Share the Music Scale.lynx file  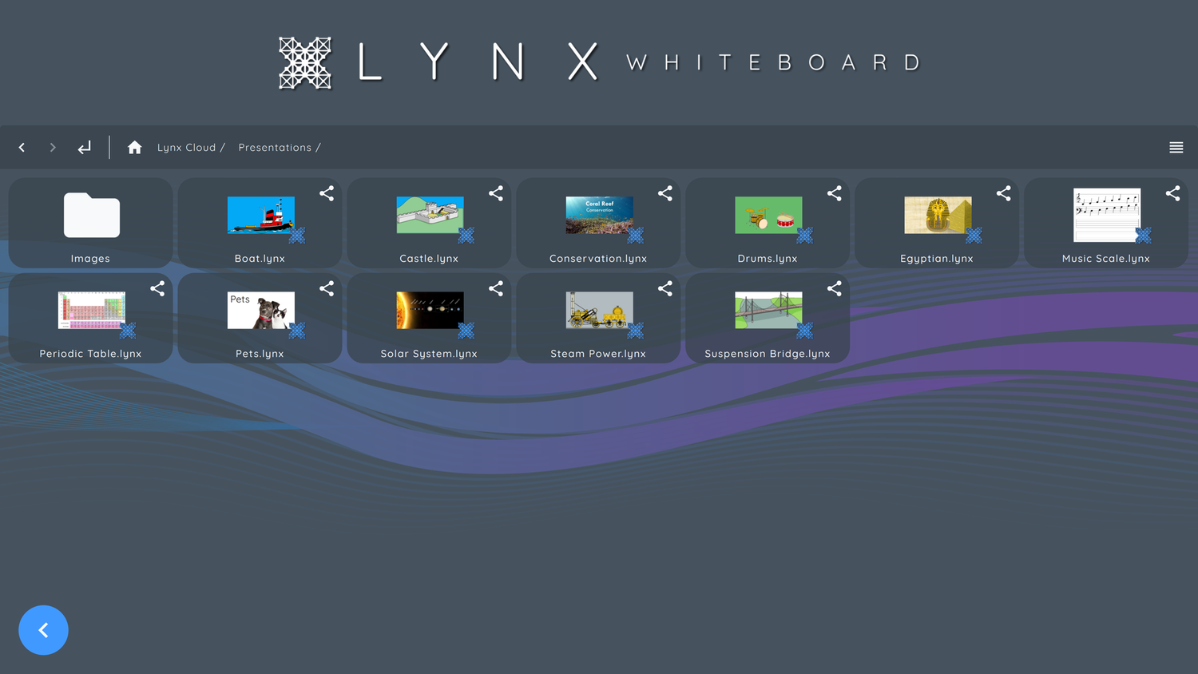pos(1173,193)
